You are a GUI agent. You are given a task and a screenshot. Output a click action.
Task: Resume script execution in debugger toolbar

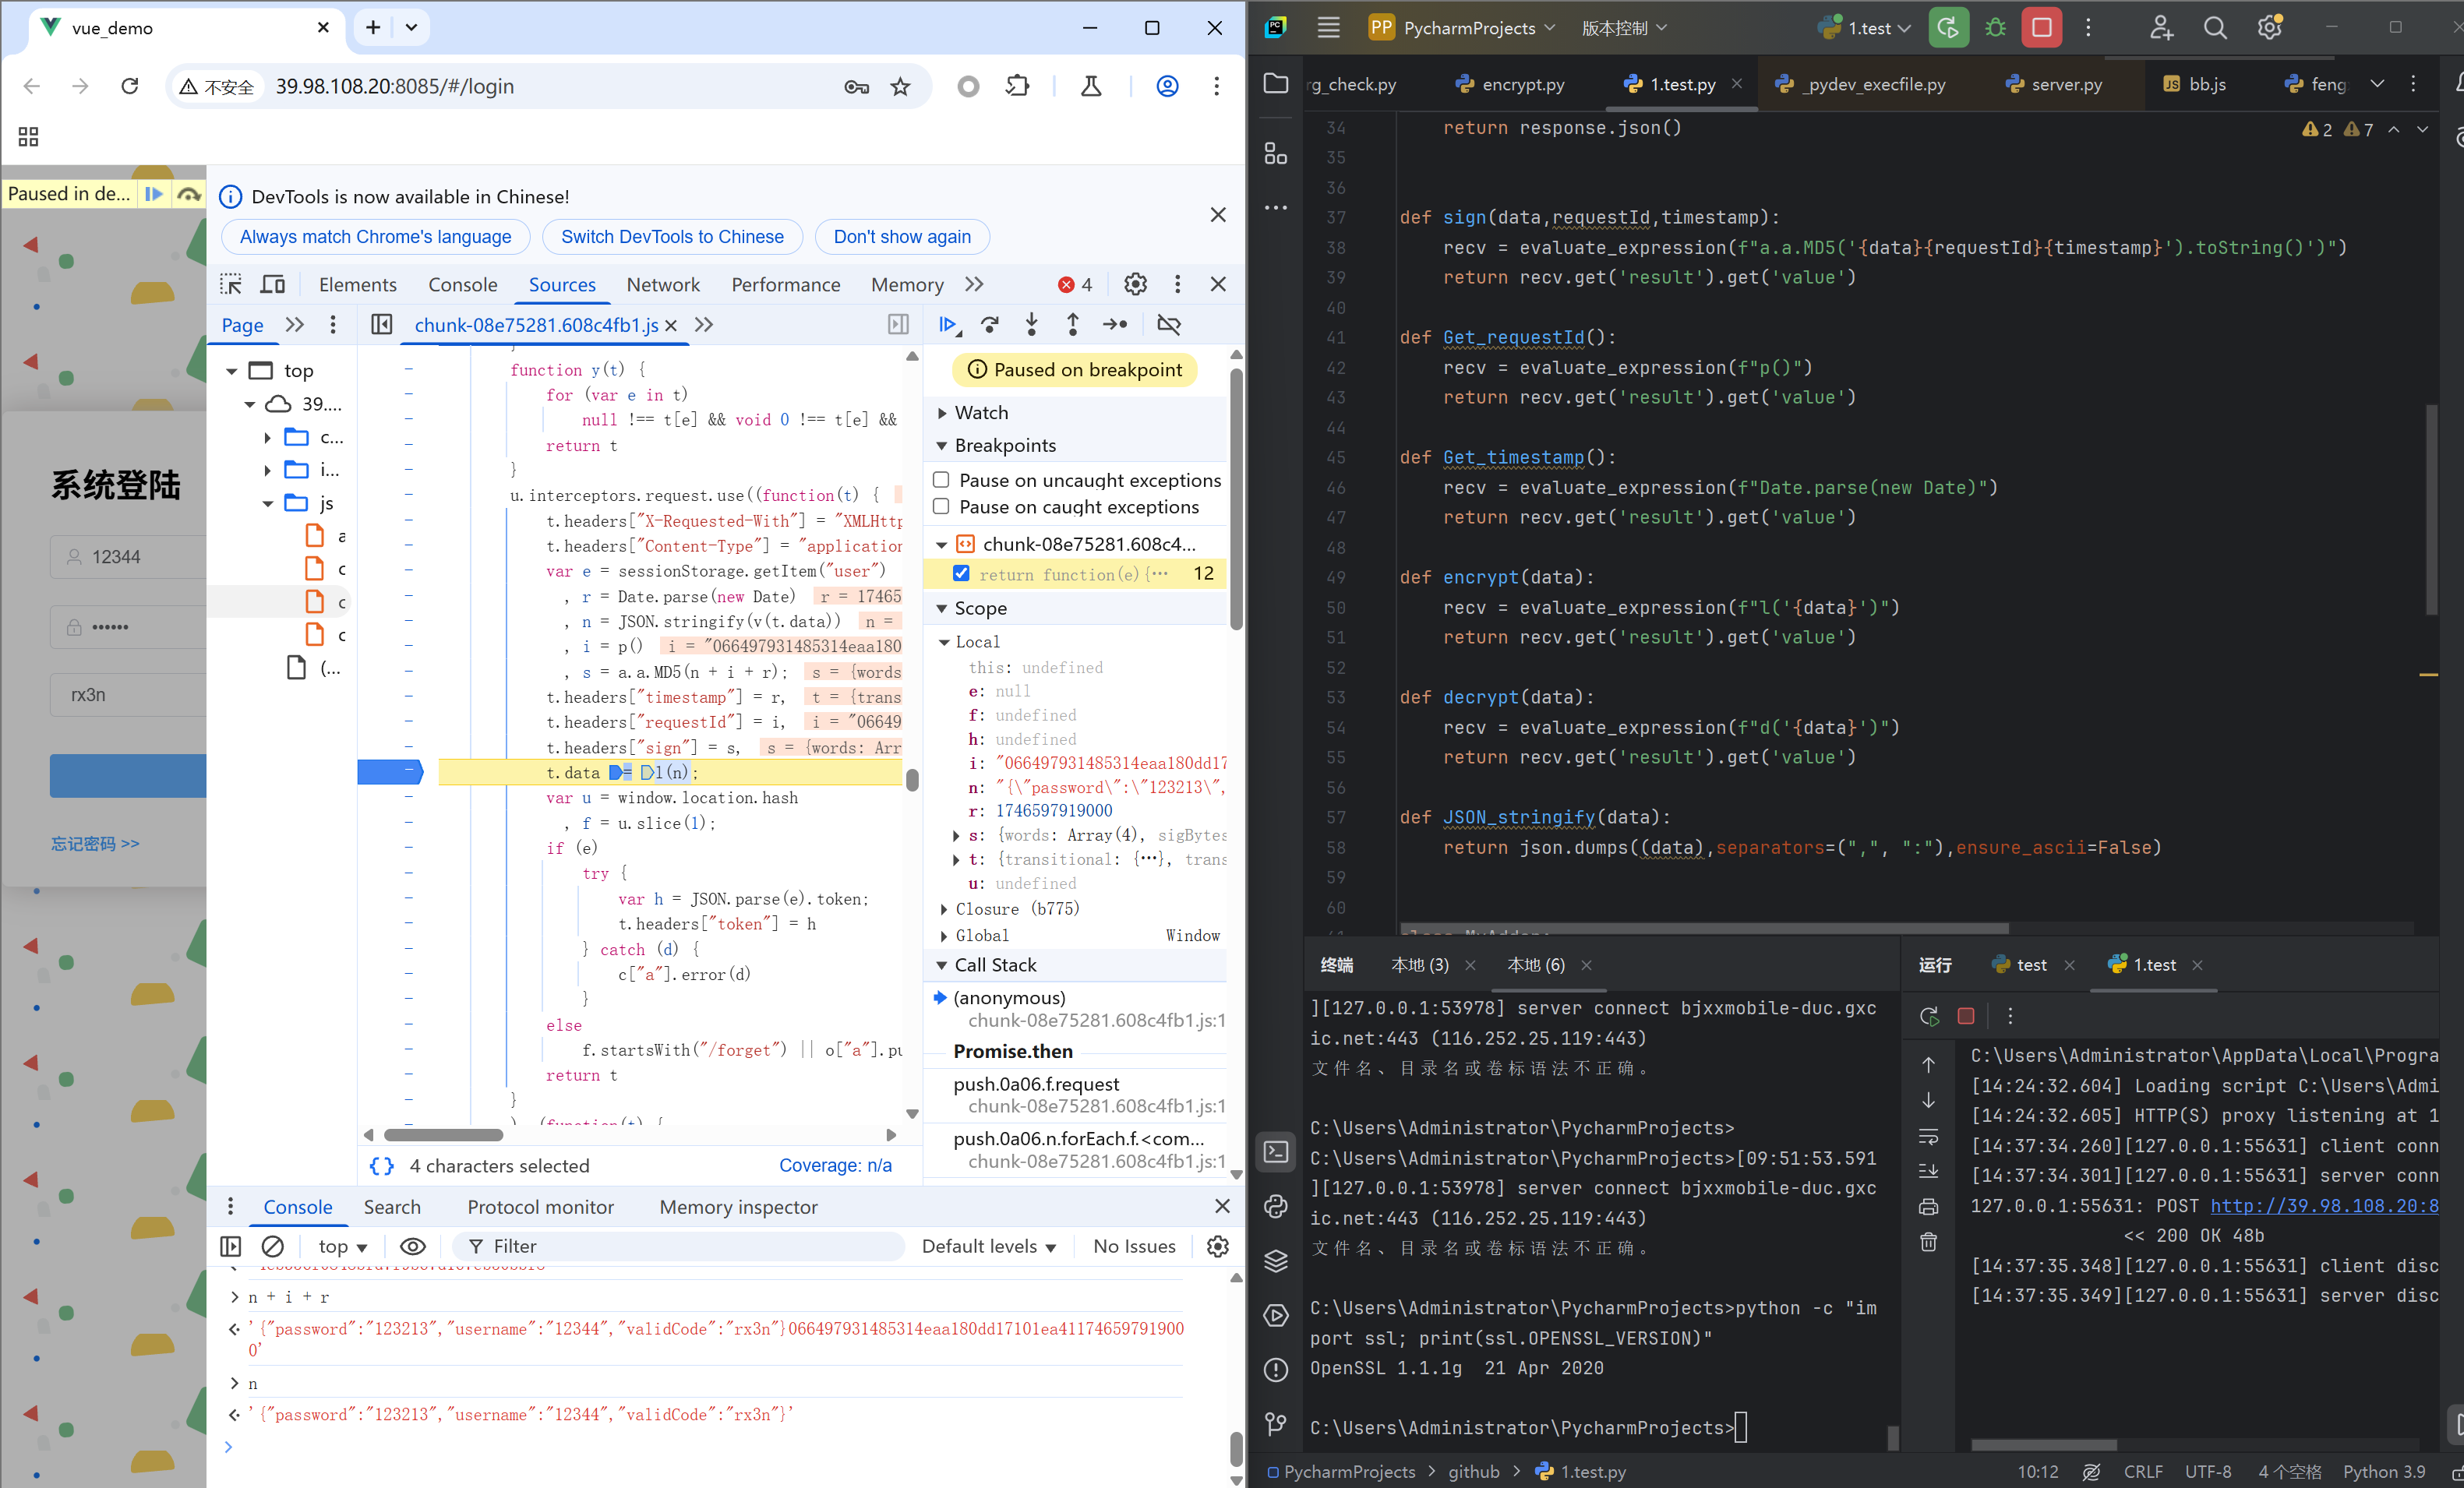(947, 324)
